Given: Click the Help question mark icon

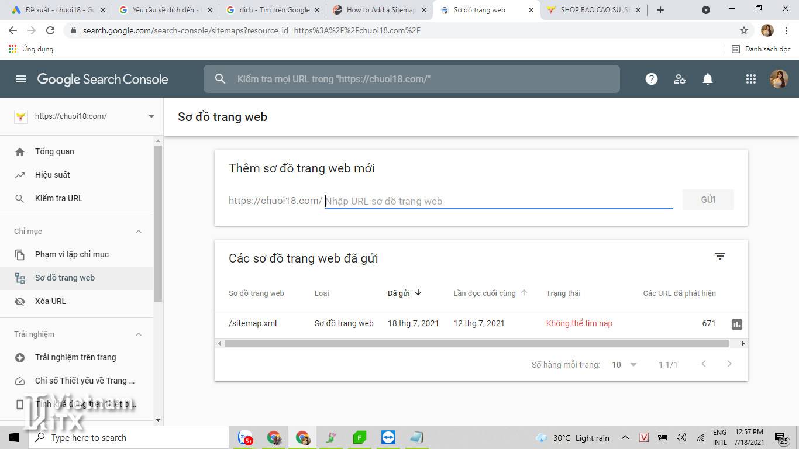Looking at the screenshot, I should pos(651,79).
